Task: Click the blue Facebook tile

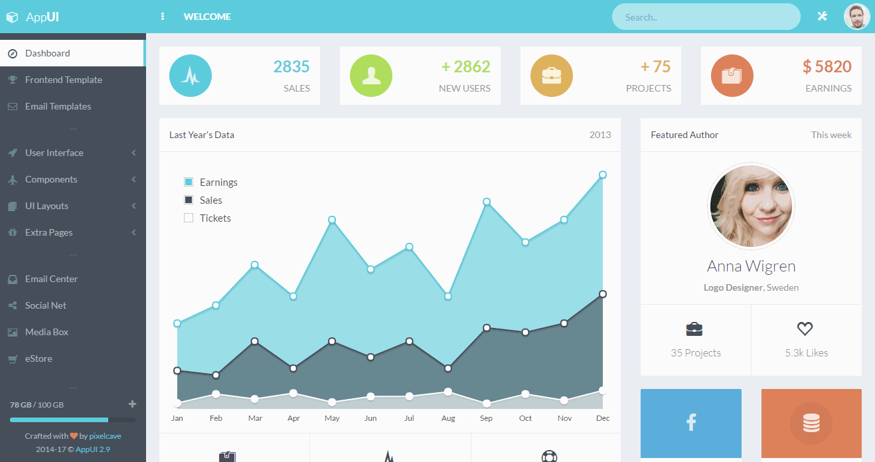Action: point(690,423)
